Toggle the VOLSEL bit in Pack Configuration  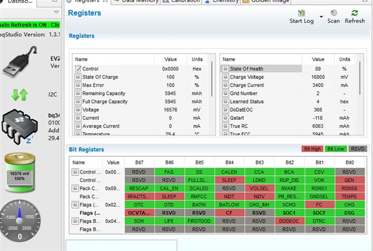(259, 188)
